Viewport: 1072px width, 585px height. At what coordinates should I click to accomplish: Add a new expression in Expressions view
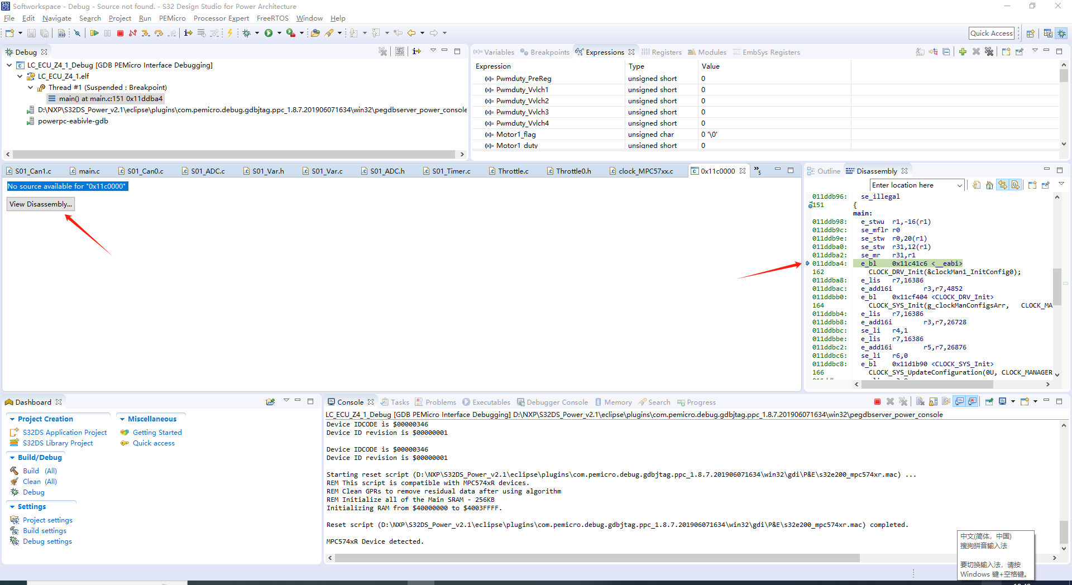point(963,51)
